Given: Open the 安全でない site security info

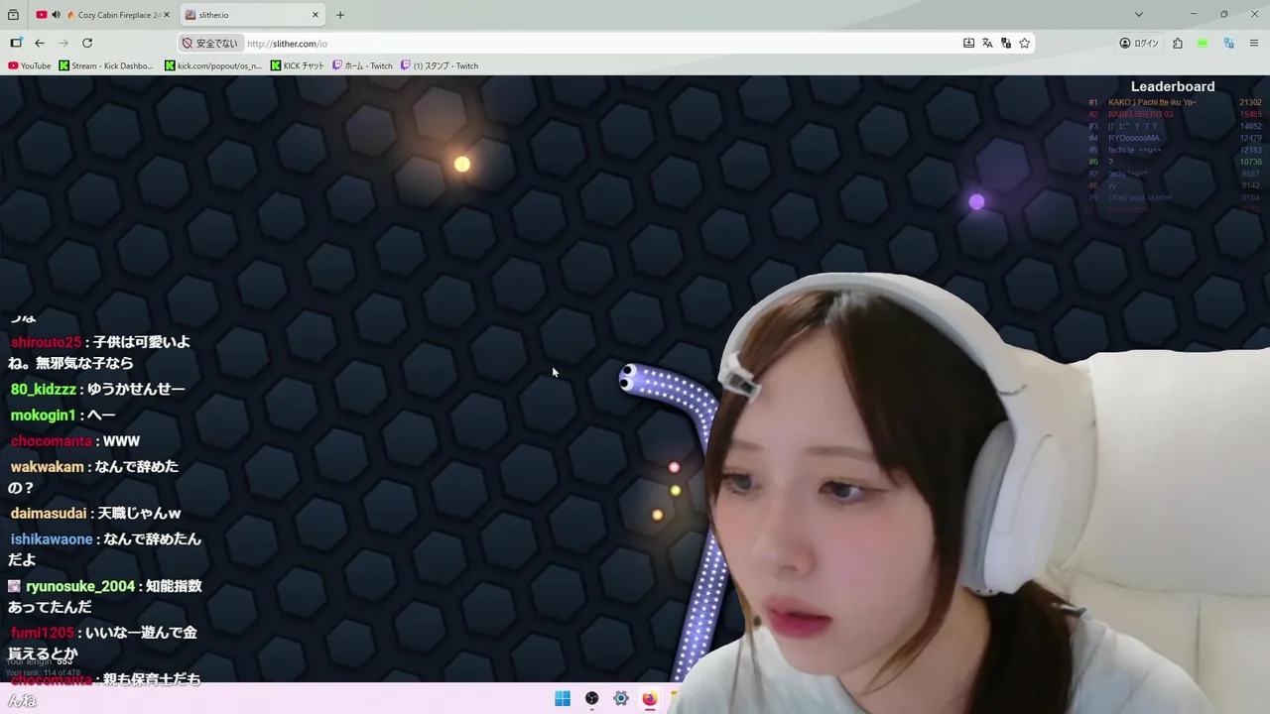Looking at the screenshot, I should 210,44.
